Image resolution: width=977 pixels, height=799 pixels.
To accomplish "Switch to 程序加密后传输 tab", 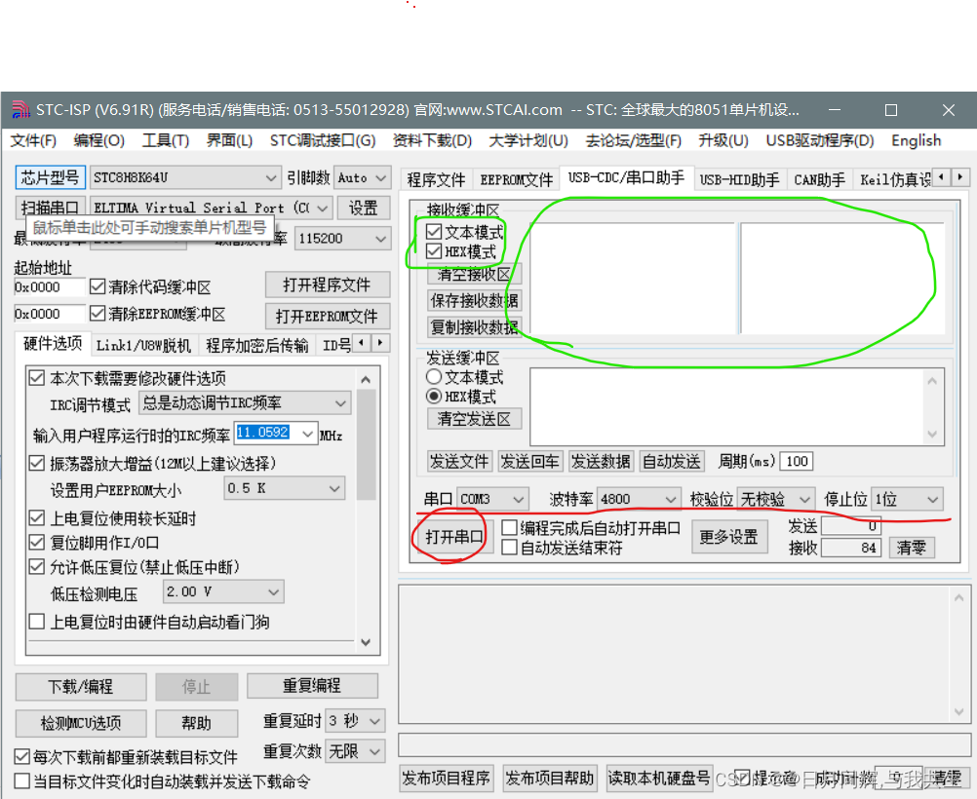I will [256, 345].
